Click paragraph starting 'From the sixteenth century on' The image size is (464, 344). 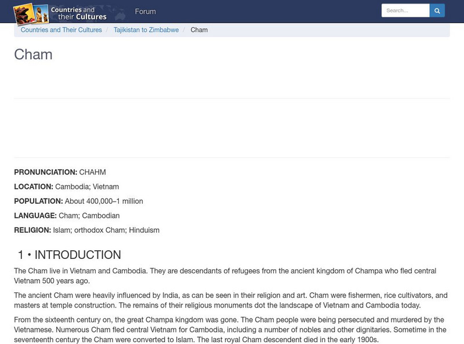pyautogui.click(x=230, y=330)
